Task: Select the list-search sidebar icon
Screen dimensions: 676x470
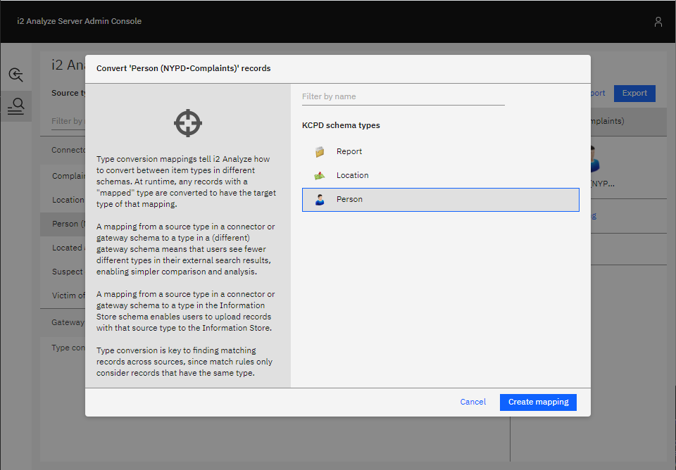Action: [15, 106]
